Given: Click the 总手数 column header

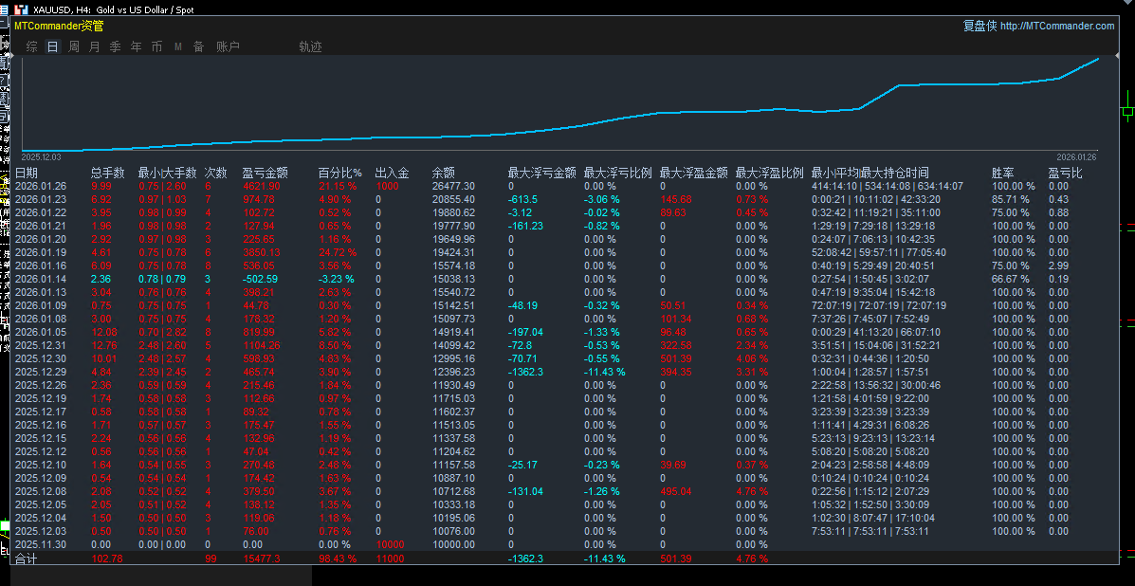Looking at the screenshot, I should [108, 173].
